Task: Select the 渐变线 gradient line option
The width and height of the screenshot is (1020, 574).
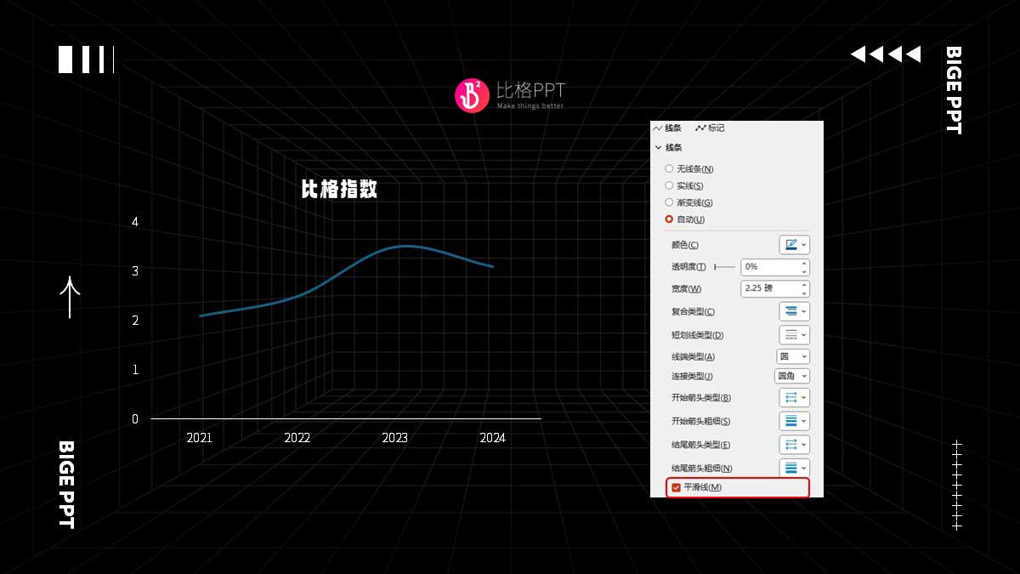Action: [670, 202]
